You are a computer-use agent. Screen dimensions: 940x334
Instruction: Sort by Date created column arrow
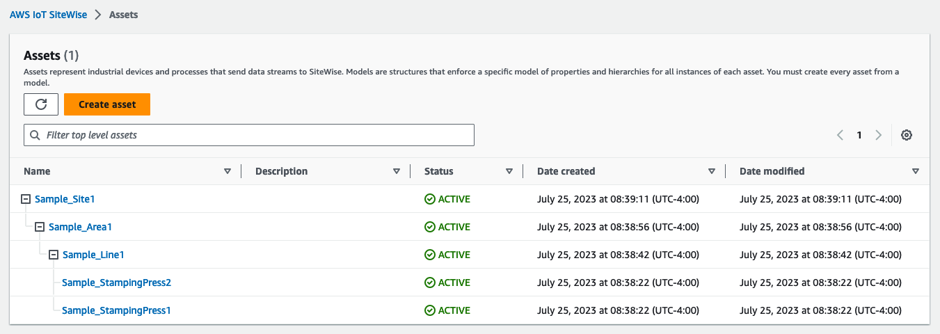(x=712, y=171)
